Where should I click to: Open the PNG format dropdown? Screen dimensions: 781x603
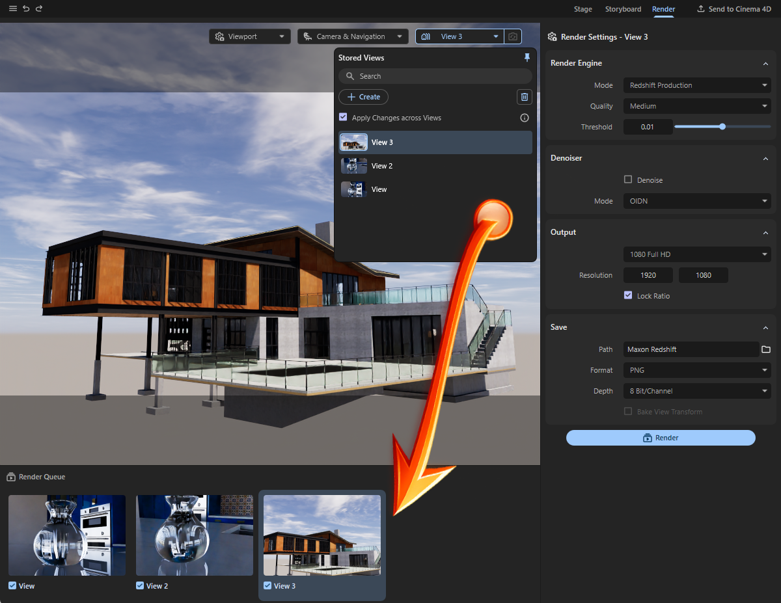click(697, 370)
